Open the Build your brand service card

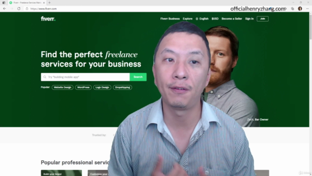coord(61,173)
